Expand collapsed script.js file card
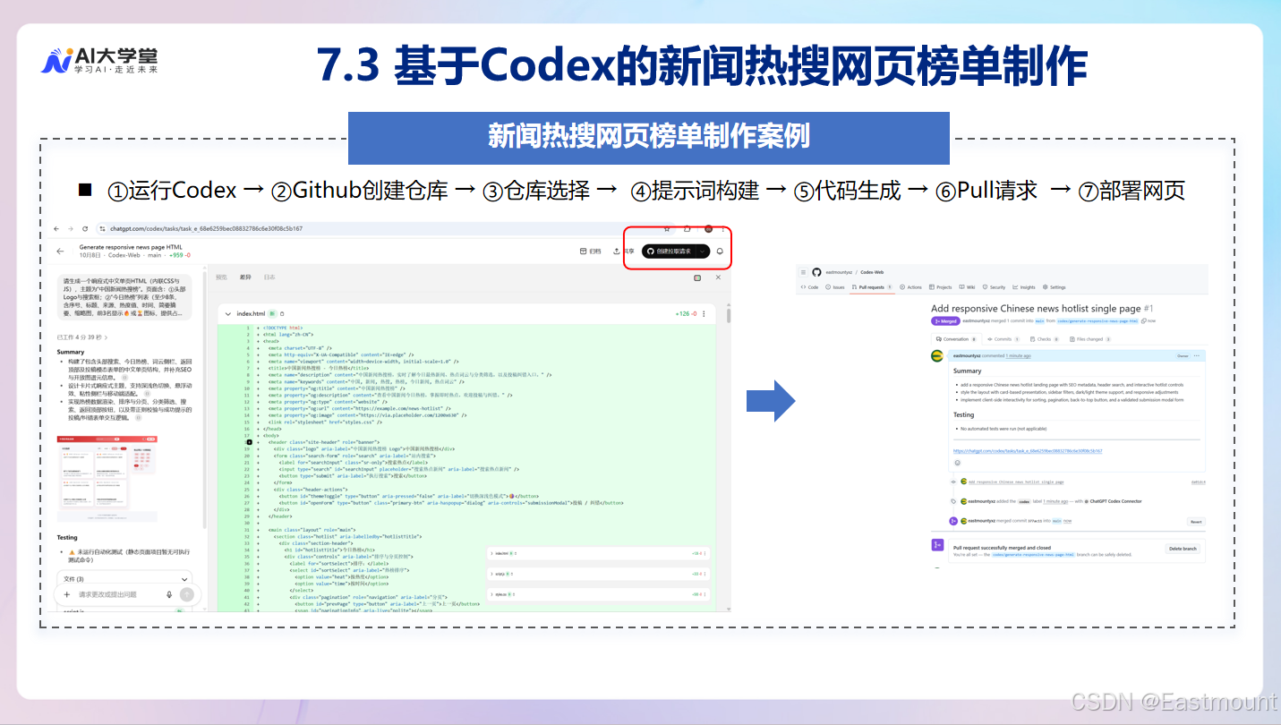This screenshot has height=725, width=1281. 598,574
